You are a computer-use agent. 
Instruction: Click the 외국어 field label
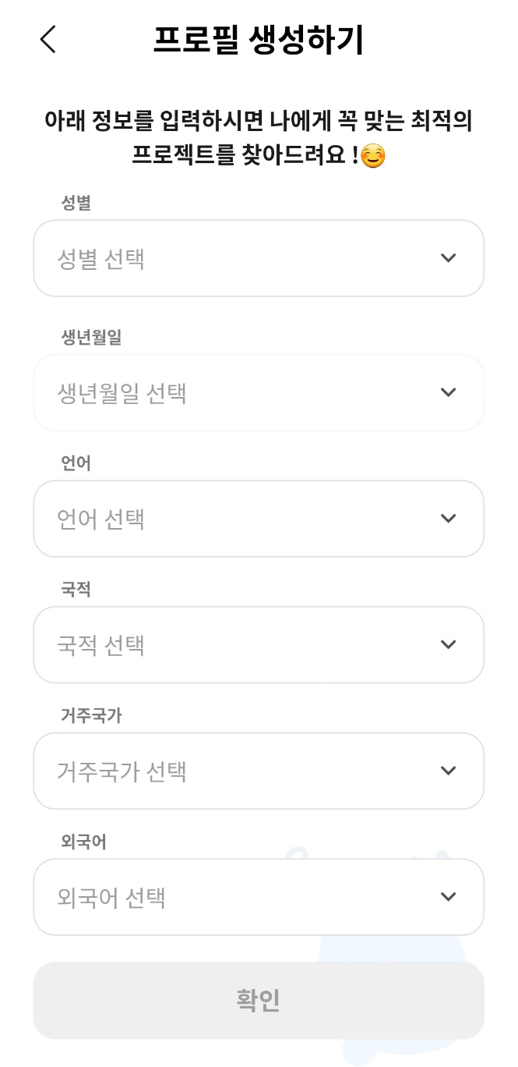tap(83, 842)
